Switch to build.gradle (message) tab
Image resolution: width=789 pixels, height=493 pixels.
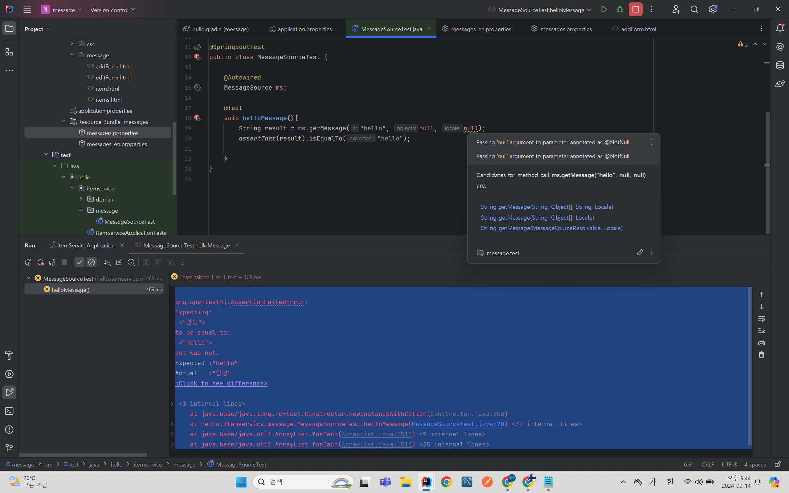216,29
